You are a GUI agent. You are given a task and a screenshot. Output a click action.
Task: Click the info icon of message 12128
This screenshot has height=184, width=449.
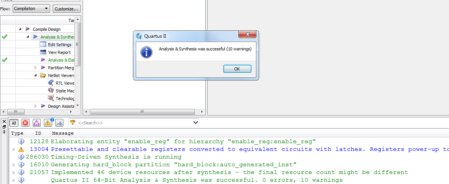pos(21,141)
